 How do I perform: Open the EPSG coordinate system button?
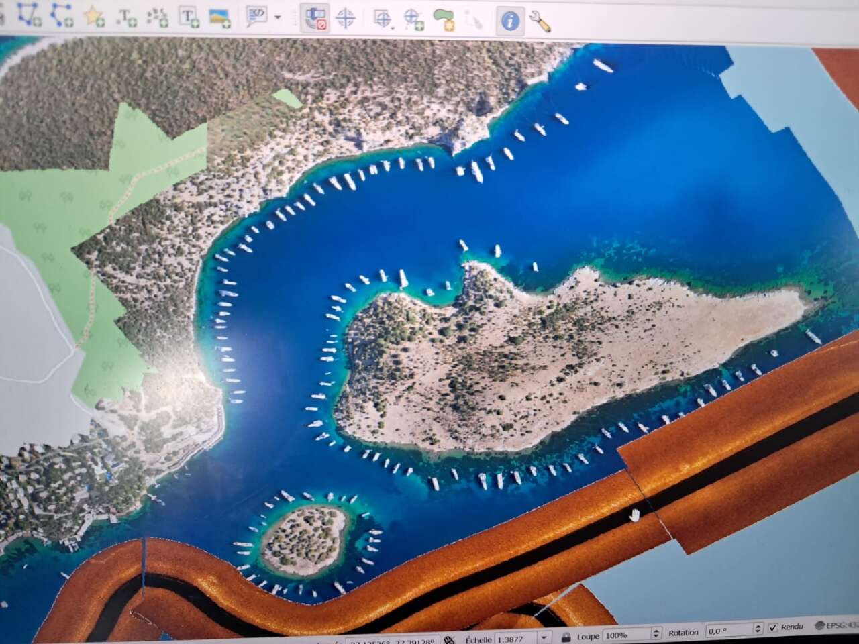pyautogui.click(x=836, y=625)
